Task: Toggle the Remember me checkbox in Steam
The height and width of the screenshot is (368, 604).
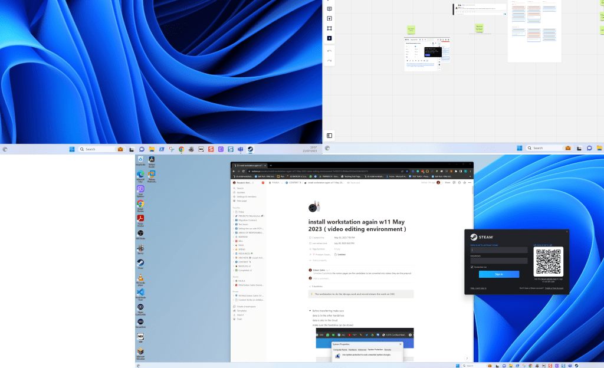Action: point(472,267)
